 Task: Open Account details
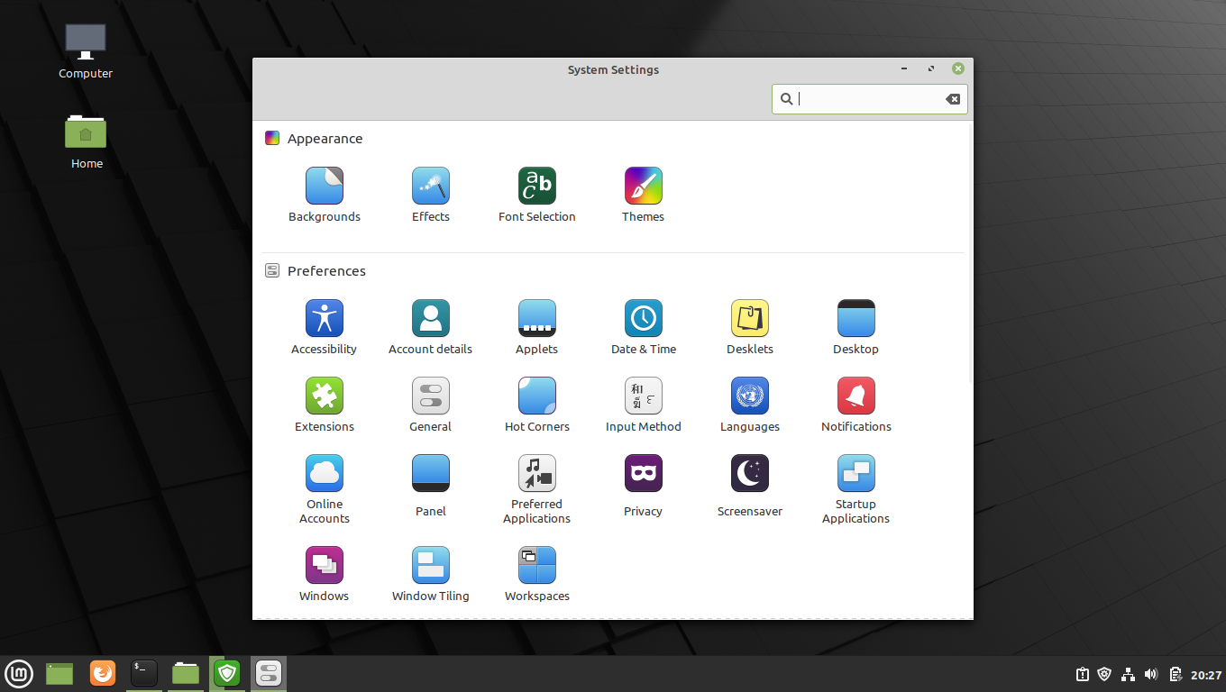click(431, 327)
